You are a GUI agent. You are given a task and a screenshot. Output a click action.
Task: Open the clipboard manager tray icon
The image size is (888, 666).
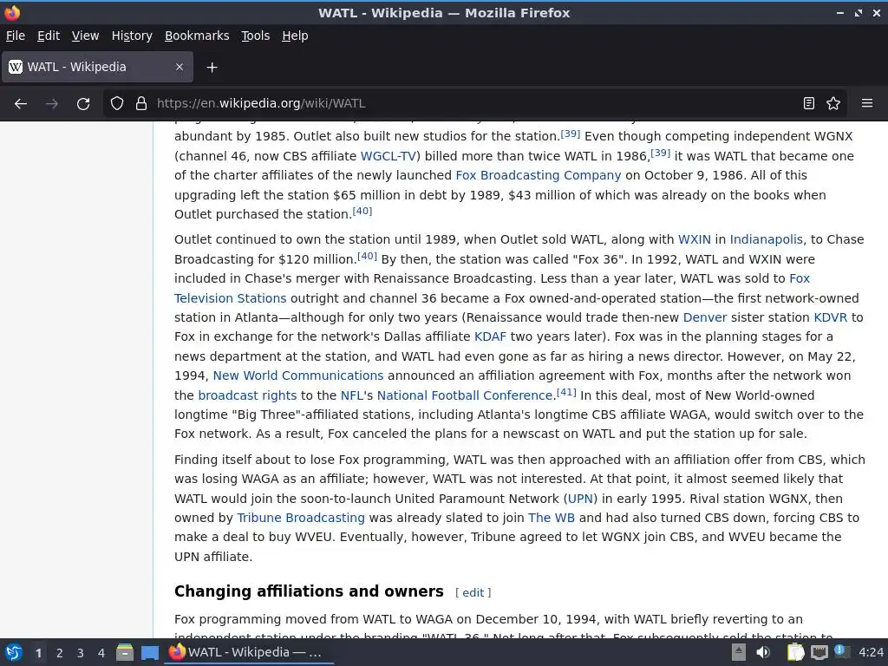(x=796, y=652)
